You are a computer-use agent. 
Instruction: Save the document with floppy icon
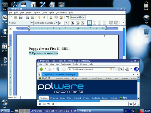click(21, 17)
